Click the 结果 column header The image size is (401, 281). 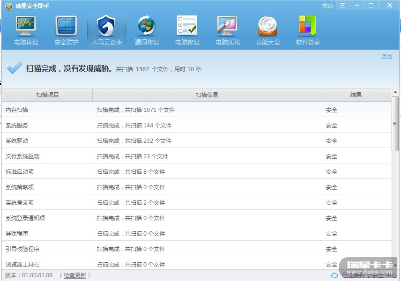356,95
